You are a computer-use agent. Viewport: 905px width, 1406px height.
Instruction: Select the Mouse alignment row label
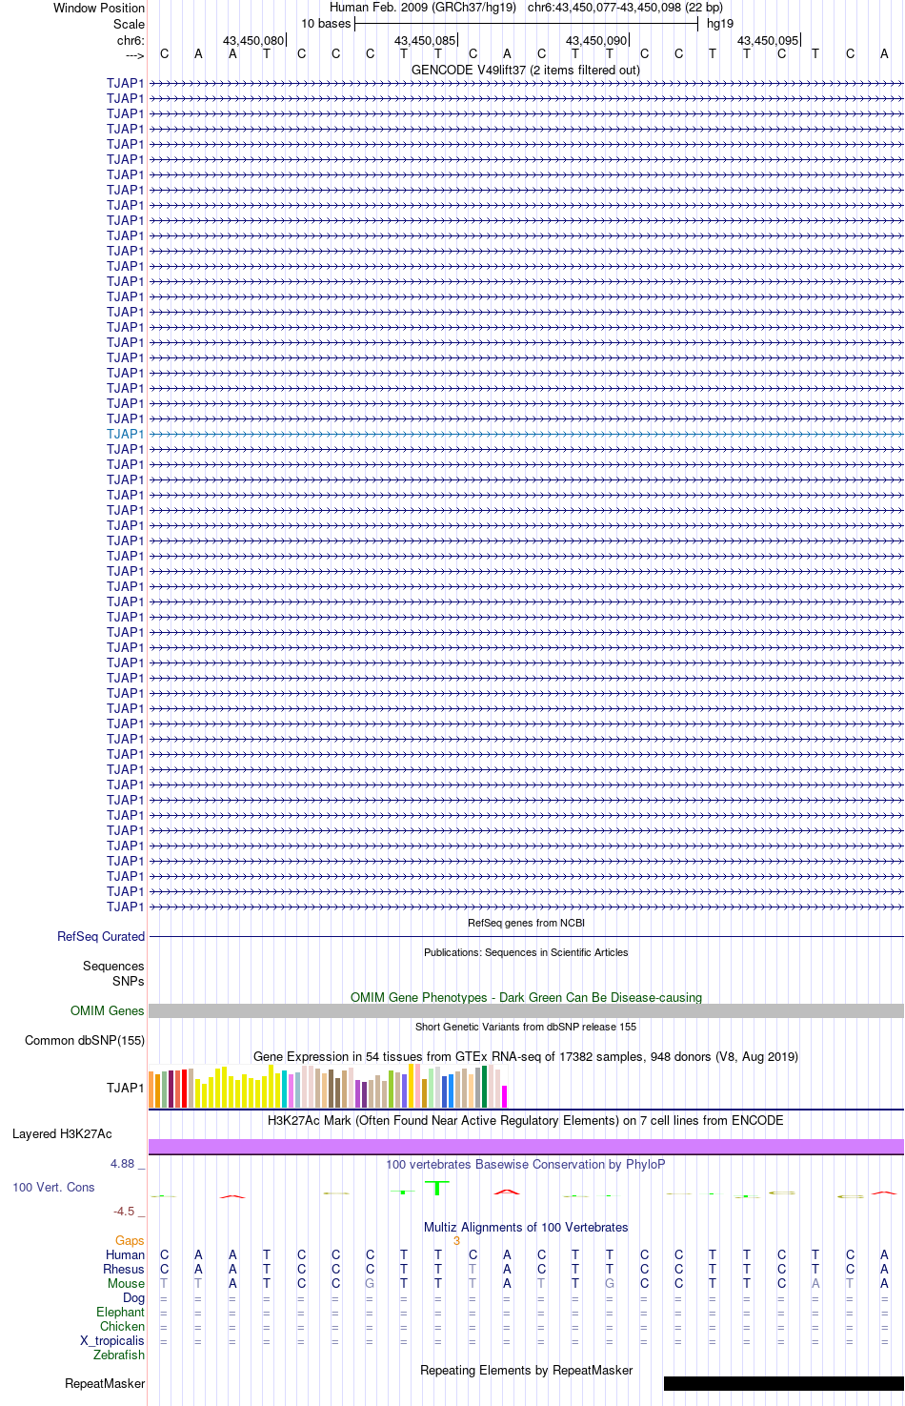click(x=126, y=1283)
